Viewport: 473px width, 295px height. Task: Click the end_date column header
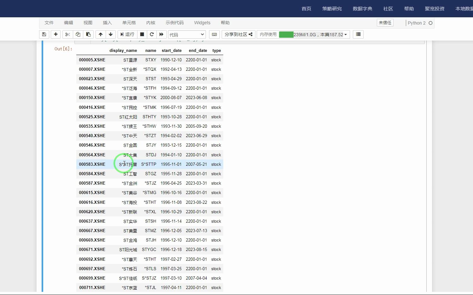coord(198,50)
